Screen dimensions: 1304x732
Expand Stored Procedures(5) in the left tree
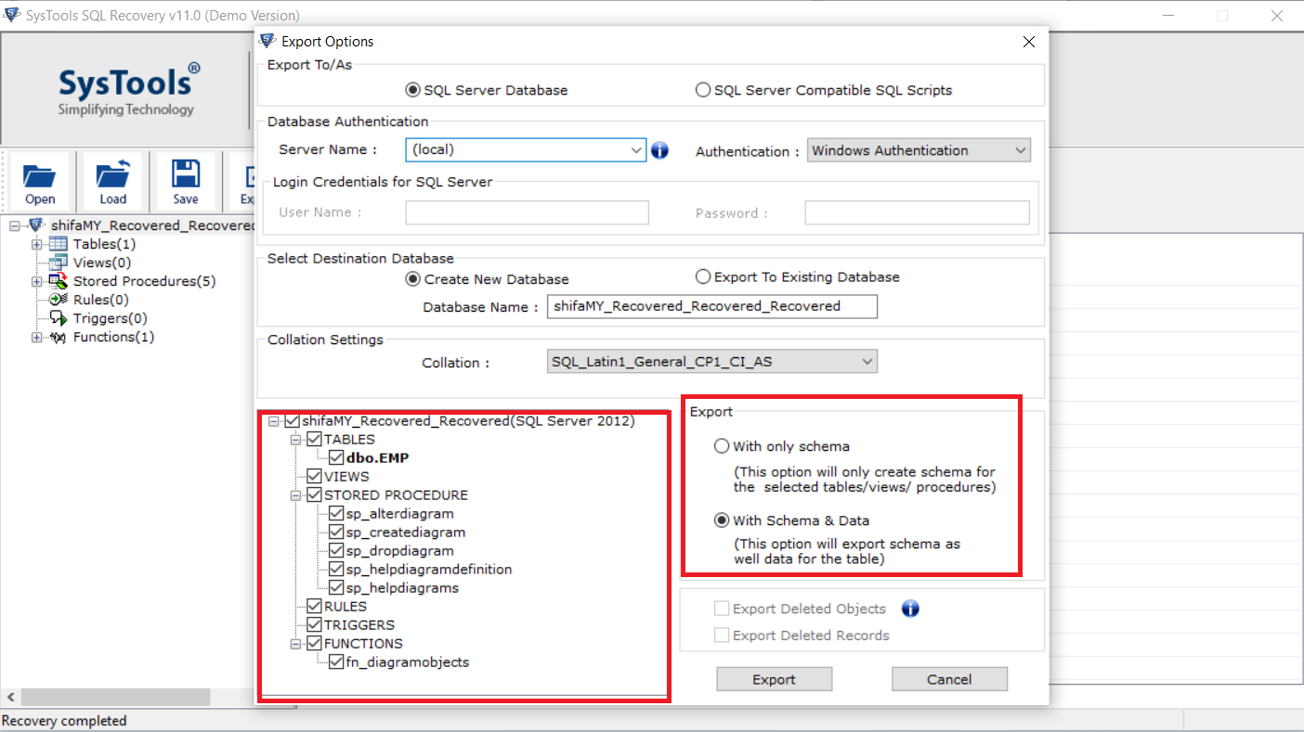(37, 281)
